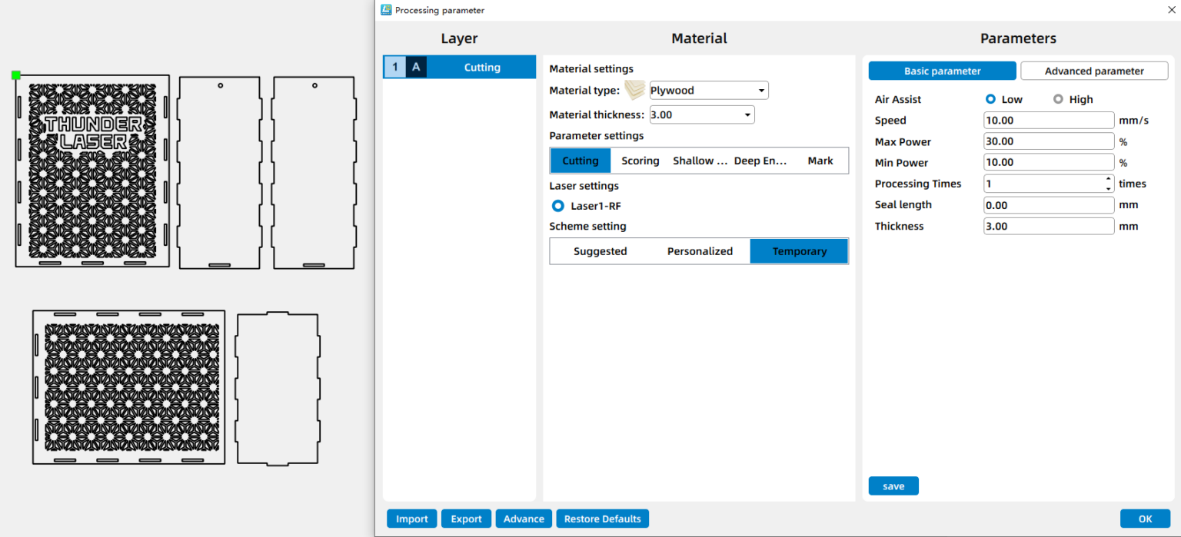Click Restore Defaults button

tap(602, 519)
